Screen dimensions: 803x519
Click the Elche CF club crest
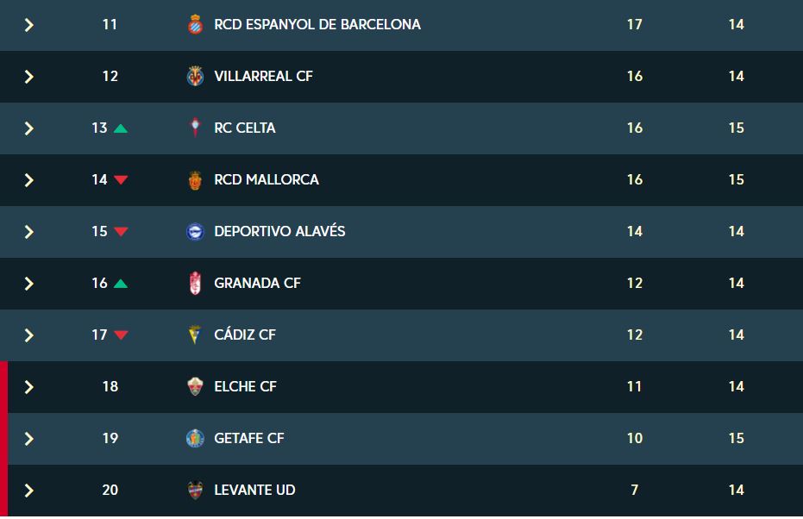195,387
